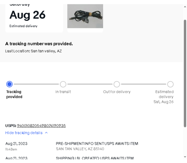Click the Last Location San tan valley text
The height and width of the screenshot is (163, 187).
33,51
